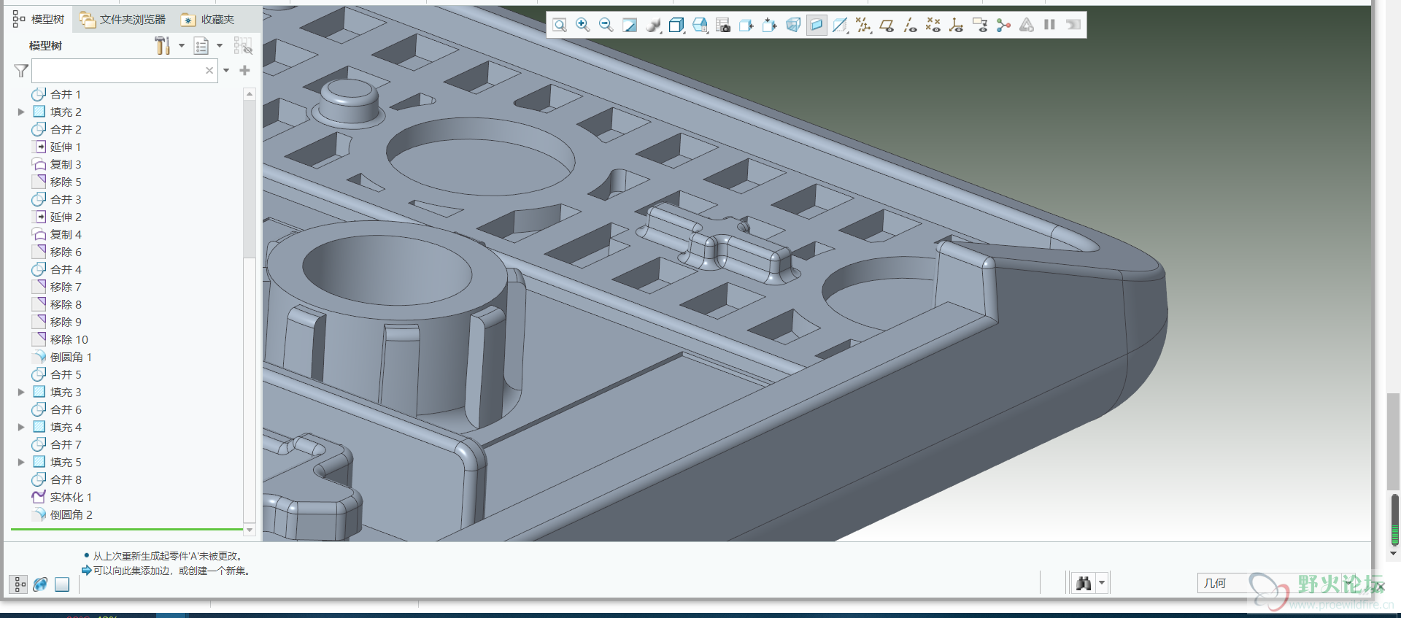
Task: Click the model tree filter funnel icon
Action: 21,71
